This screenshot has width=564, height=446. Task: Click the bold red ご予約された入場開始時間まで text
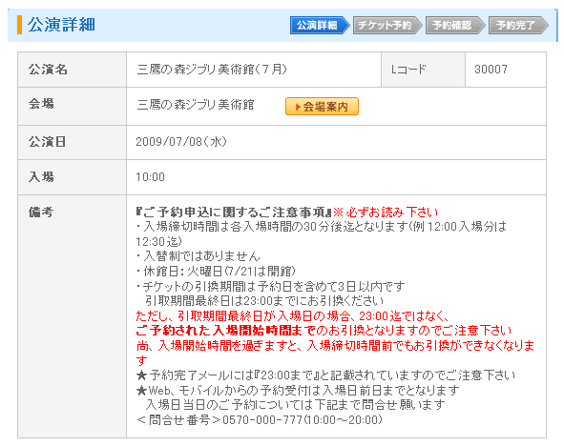click(x=226, y=331)
